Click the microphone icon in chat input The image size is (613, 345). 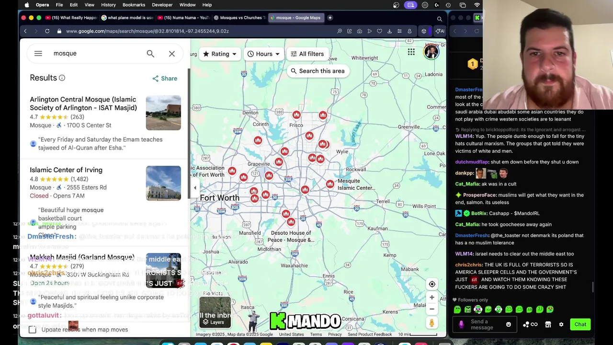(461, 324)
